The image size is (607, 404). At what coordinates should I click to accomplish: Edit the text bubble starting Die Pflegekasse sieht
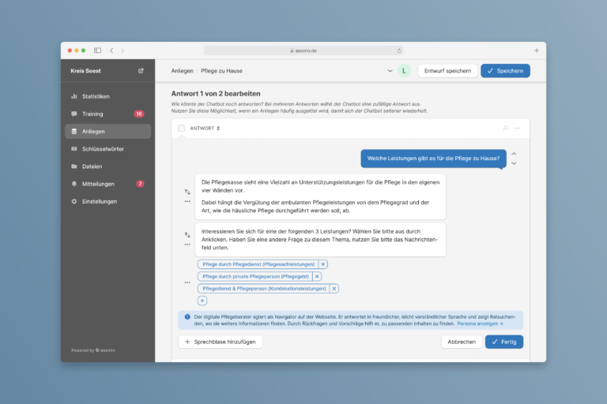[320, 196]
